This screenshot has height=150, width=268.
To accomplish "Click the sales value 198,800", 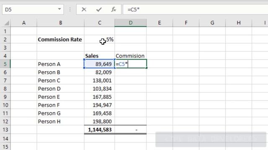I will (x=100, y=121).
